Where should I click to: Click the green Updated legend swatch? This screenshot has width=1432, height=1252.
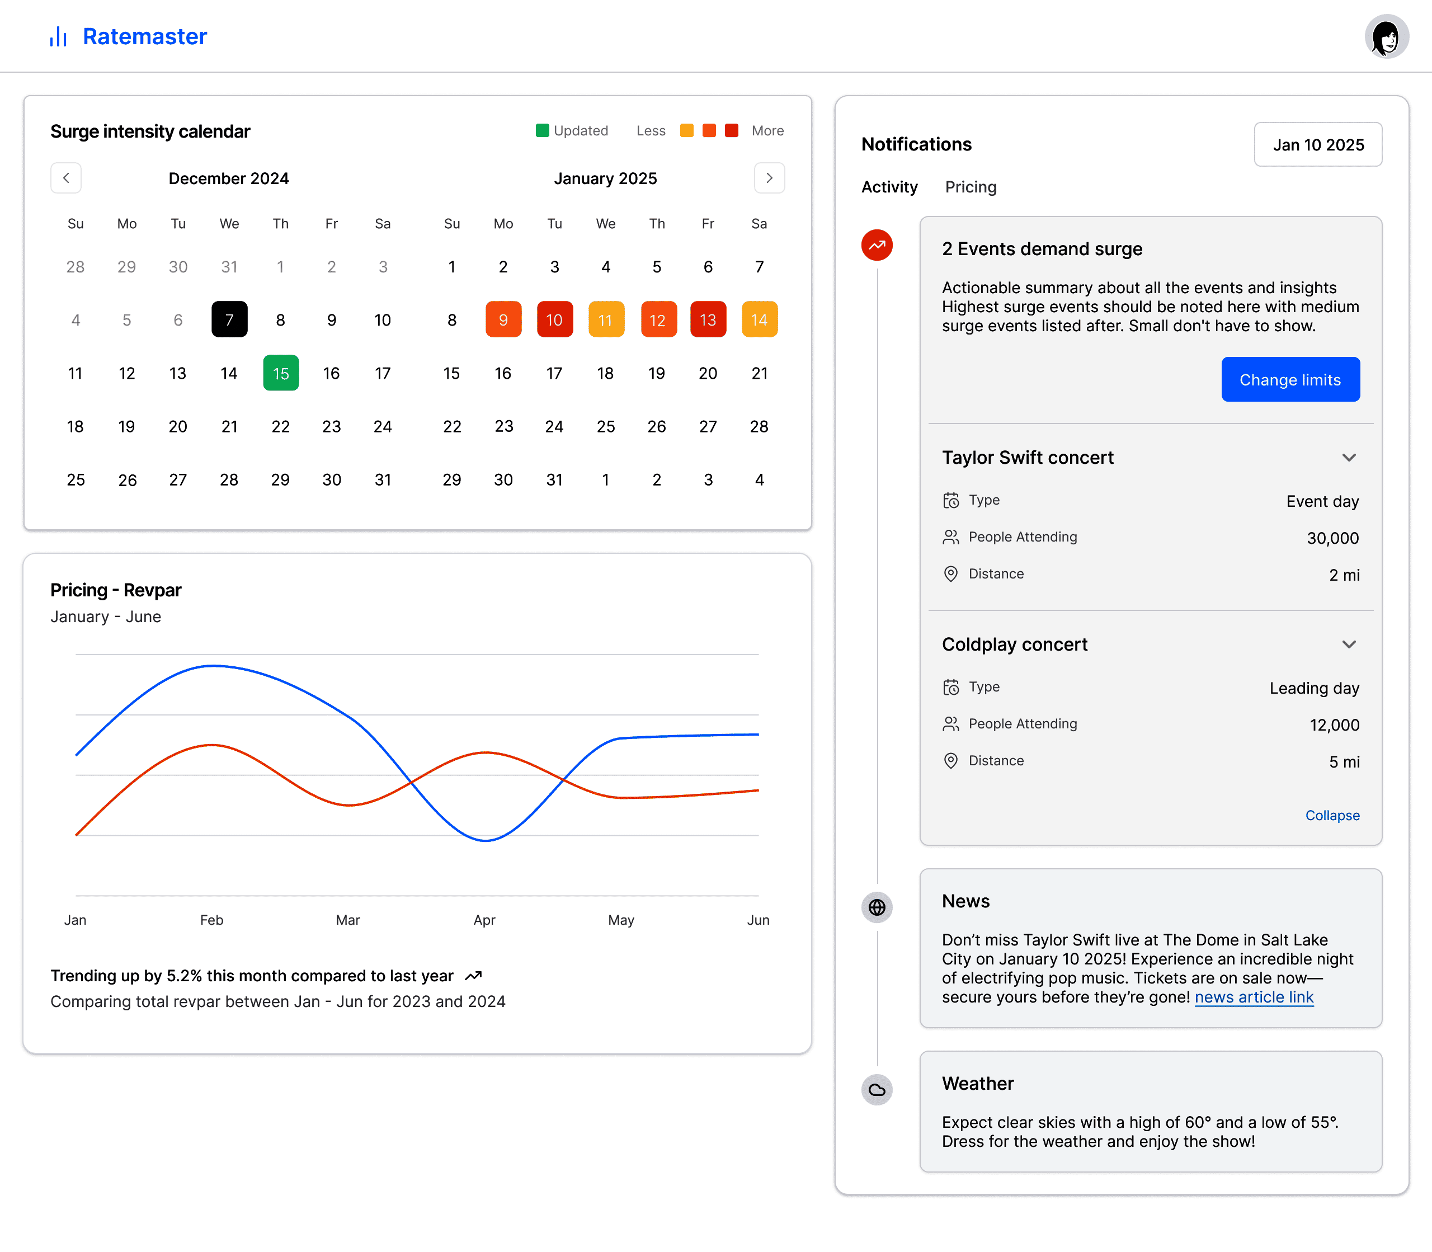[x=542, y=131]
